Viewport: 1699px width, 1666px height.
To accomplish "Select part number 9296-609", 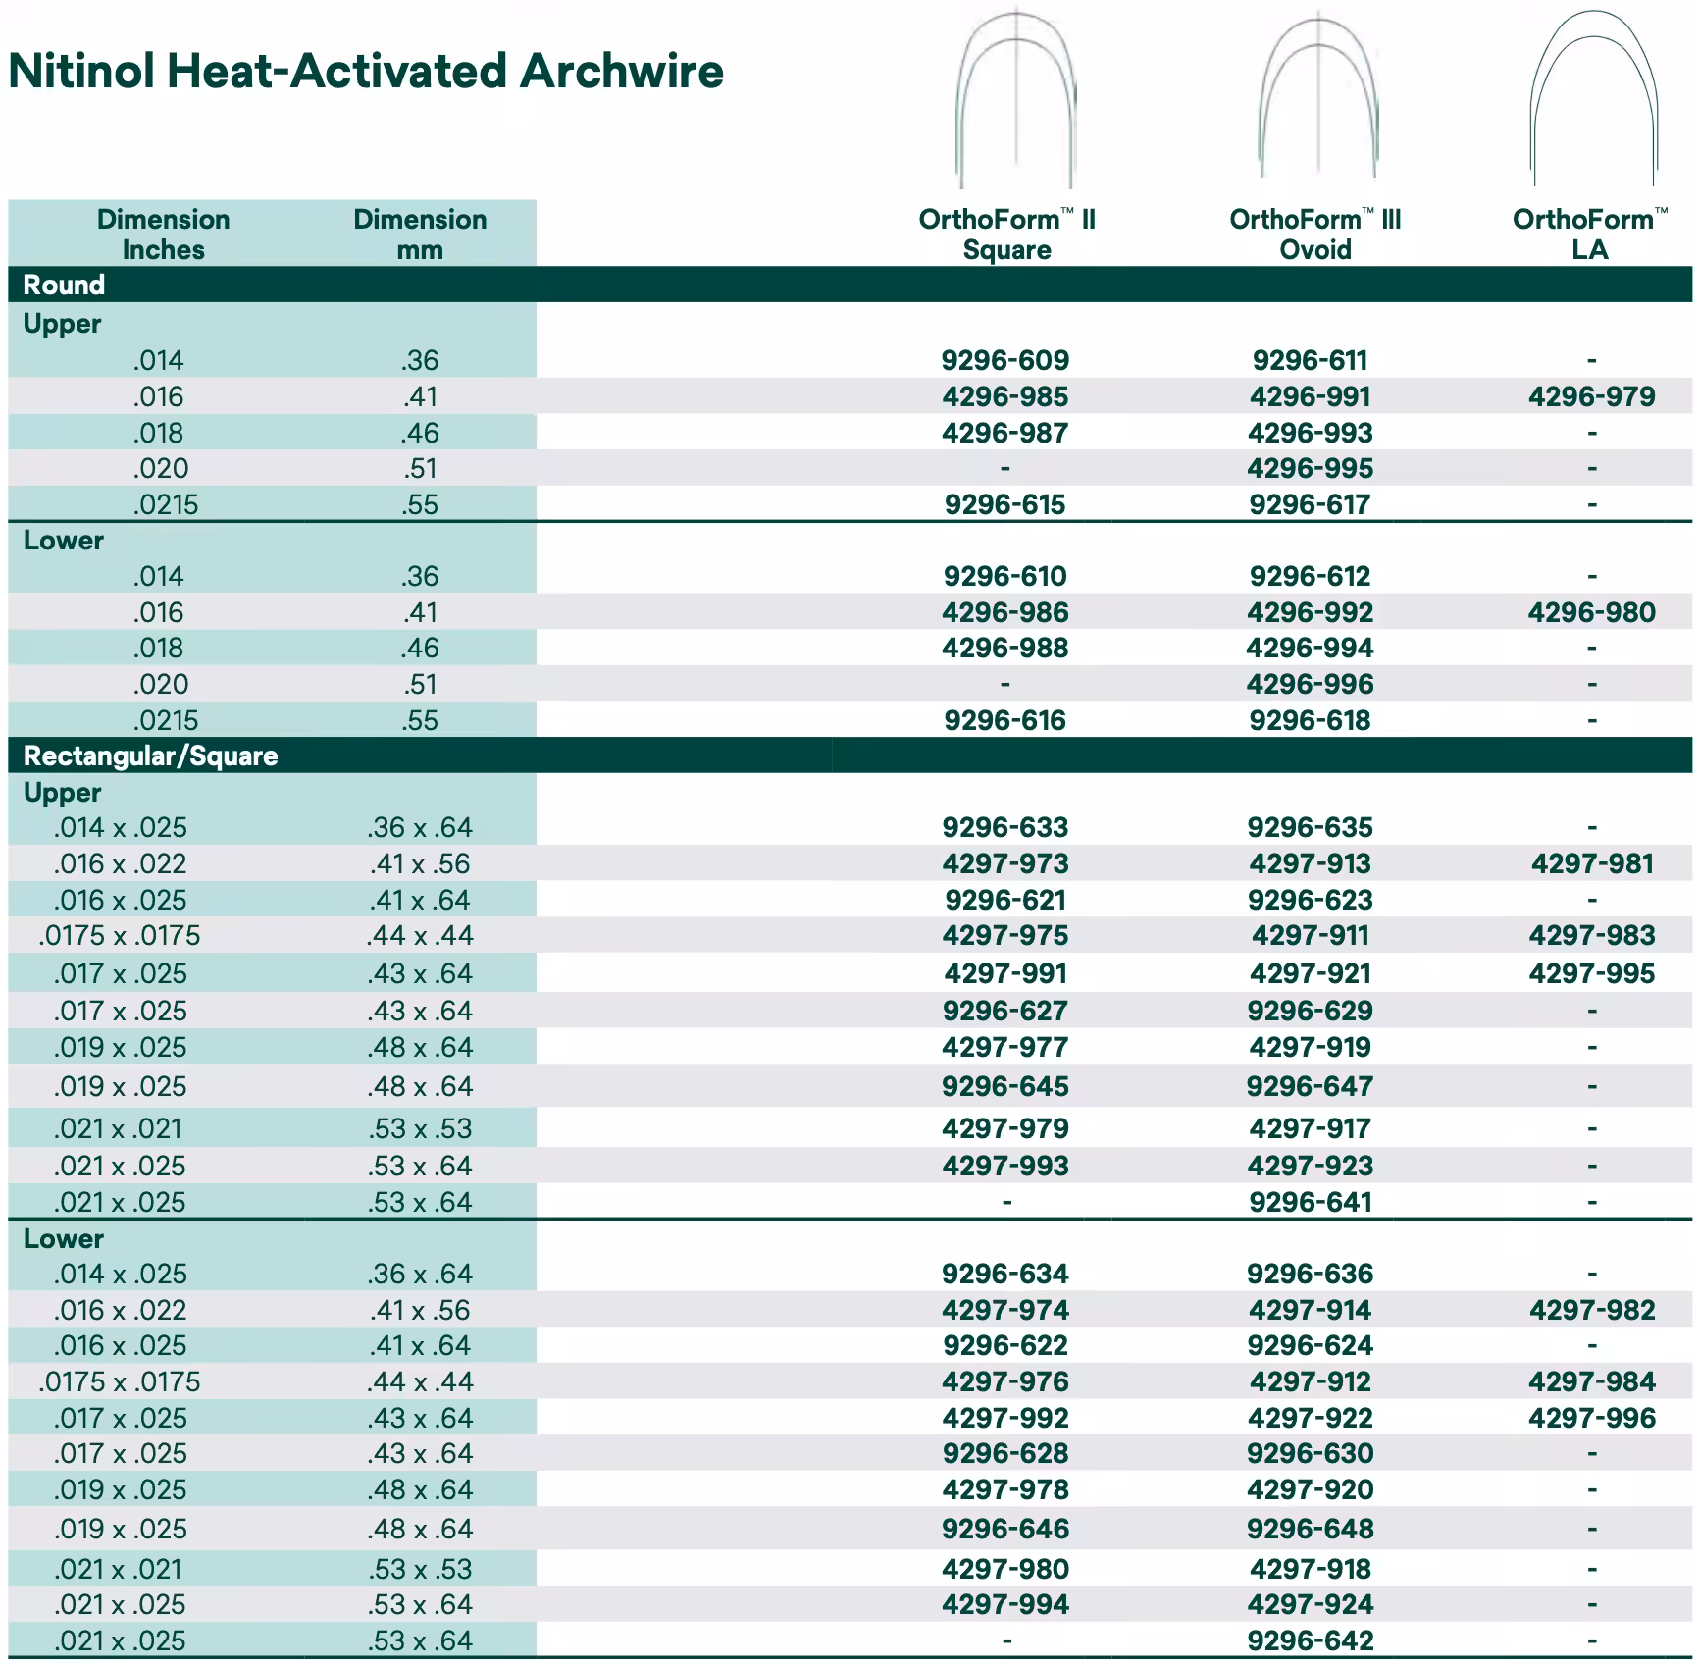I will click(1005, 360).
